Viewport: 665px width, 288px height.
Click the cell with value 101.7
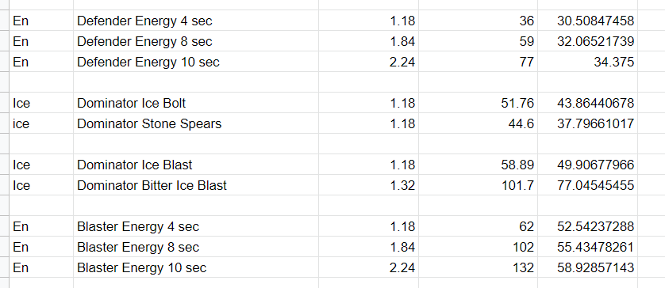478,185
